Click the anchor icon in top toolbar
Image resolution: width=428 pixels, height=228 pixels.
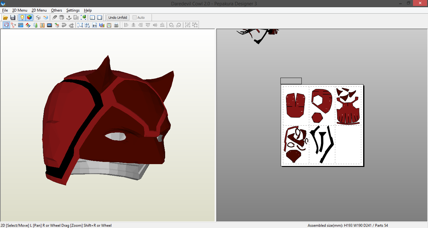tap(69, 18)
